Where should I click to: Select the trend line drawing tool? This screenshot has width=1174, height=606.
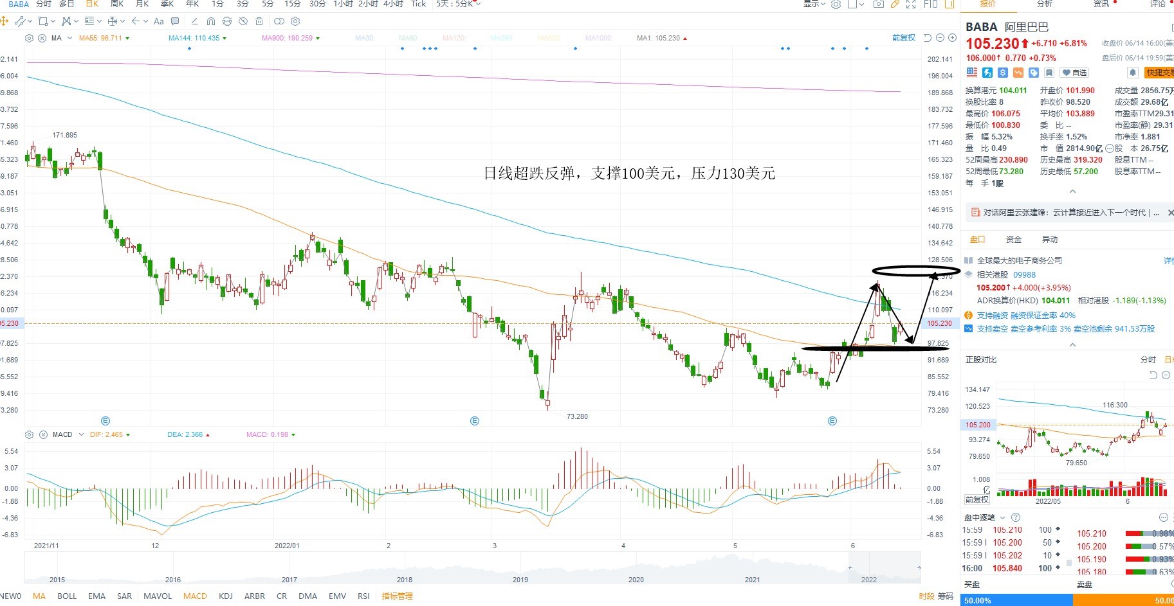tap(20, 21)
